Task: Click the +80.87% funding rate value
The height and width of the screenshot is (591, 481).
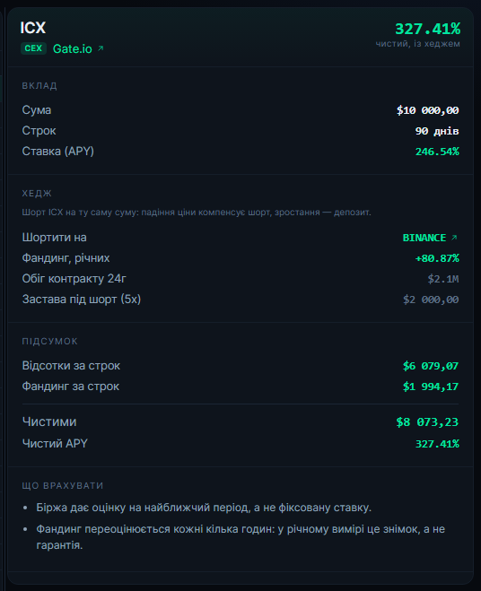Action: [437, 258]
